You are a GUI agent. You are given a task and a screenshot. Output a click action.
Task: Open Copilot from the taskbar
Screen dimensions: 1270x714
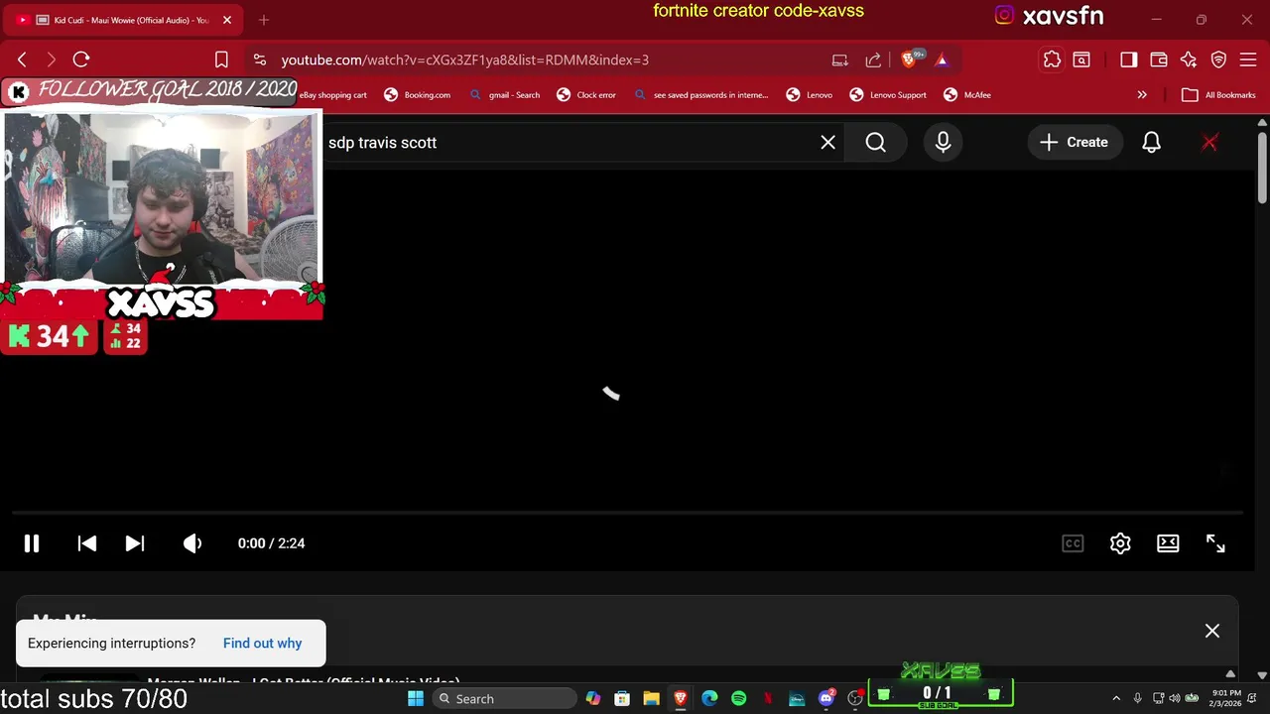592,699
